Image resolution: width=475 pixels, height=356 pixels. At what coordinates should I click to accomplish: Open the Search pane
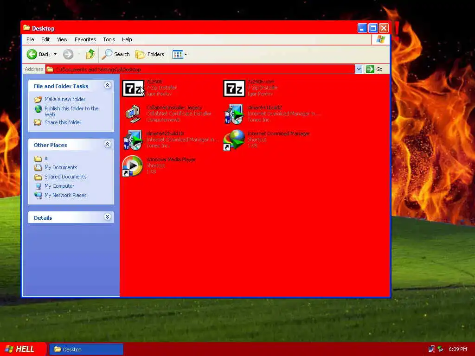pyautogui.click(x=116, y=54)
